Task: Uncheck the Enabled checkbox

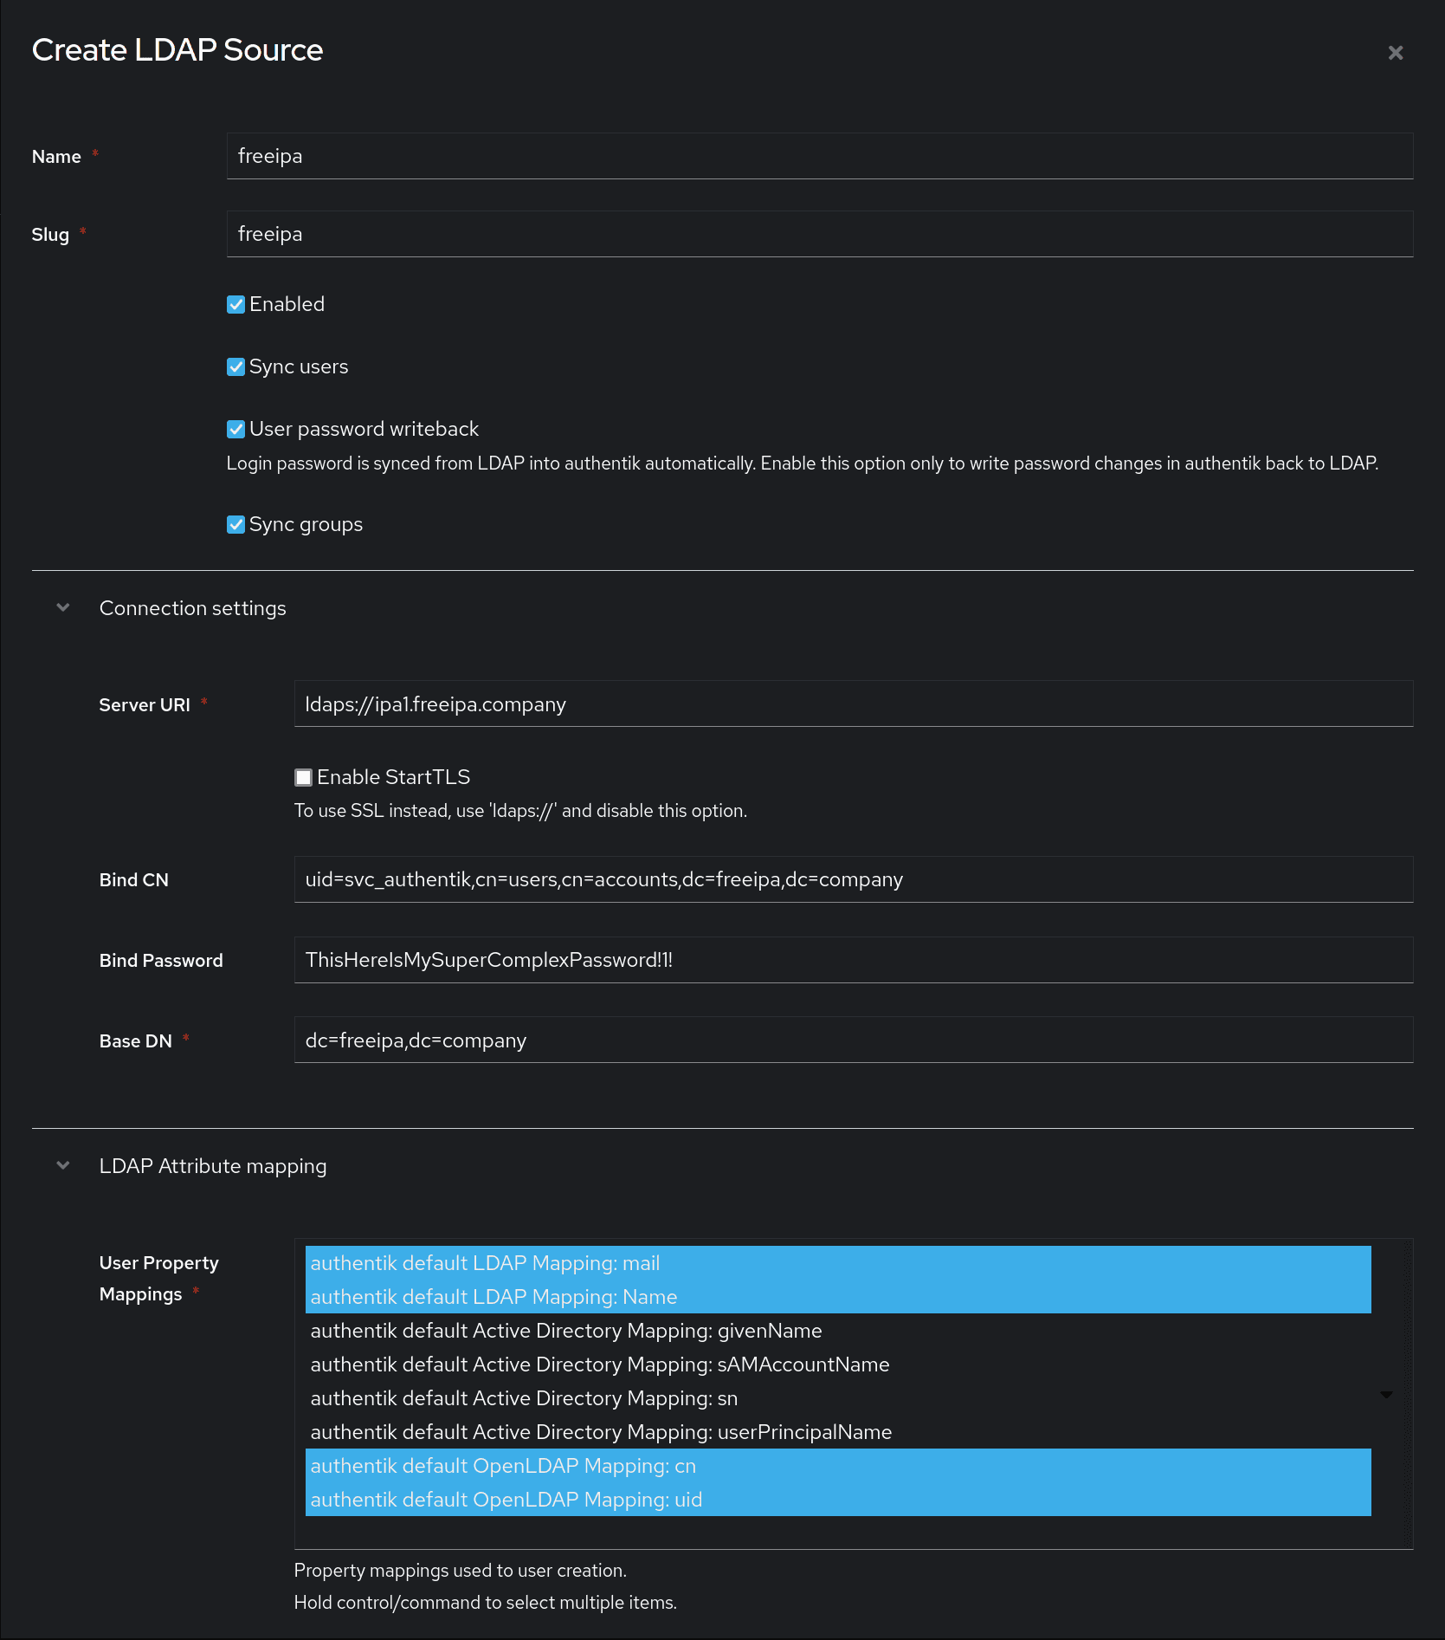Action: (235, 305)
